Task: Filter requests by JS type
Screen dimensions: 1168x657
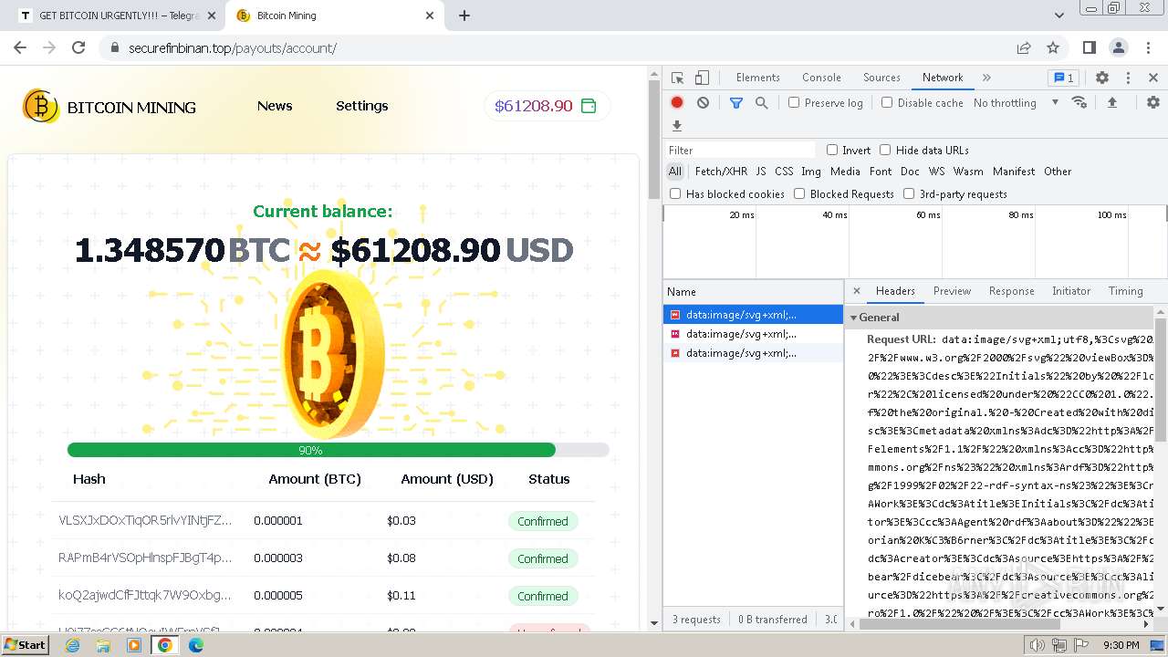Action: (x=761, y=172)
